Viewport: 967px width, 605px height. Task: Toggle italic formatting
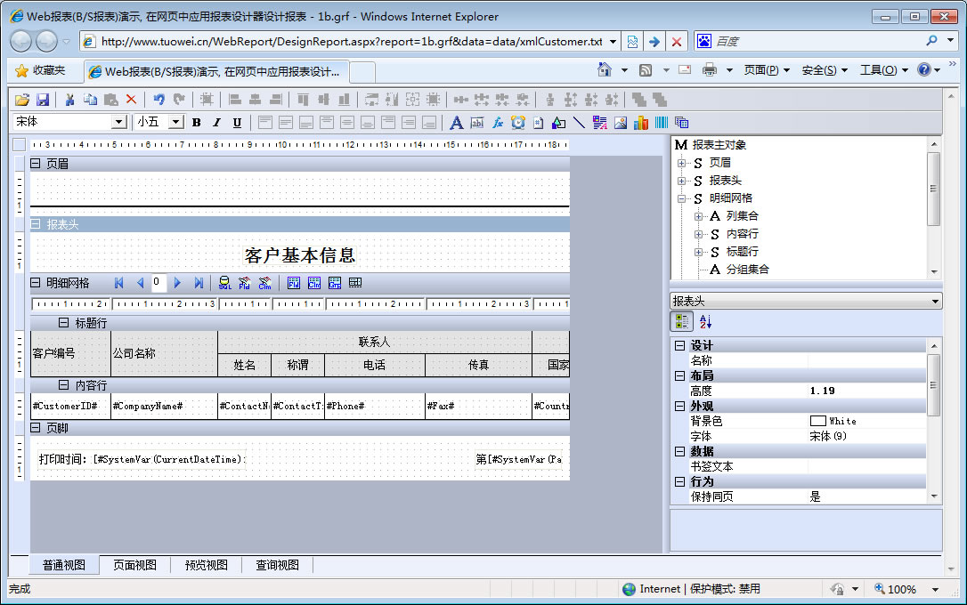tap(216, 123)
